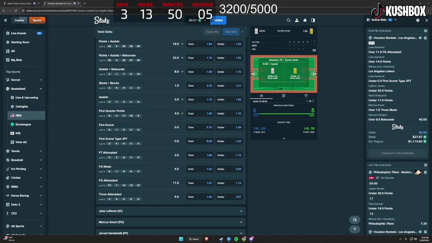Open My Bets in sidebar

tap(24, 60)
